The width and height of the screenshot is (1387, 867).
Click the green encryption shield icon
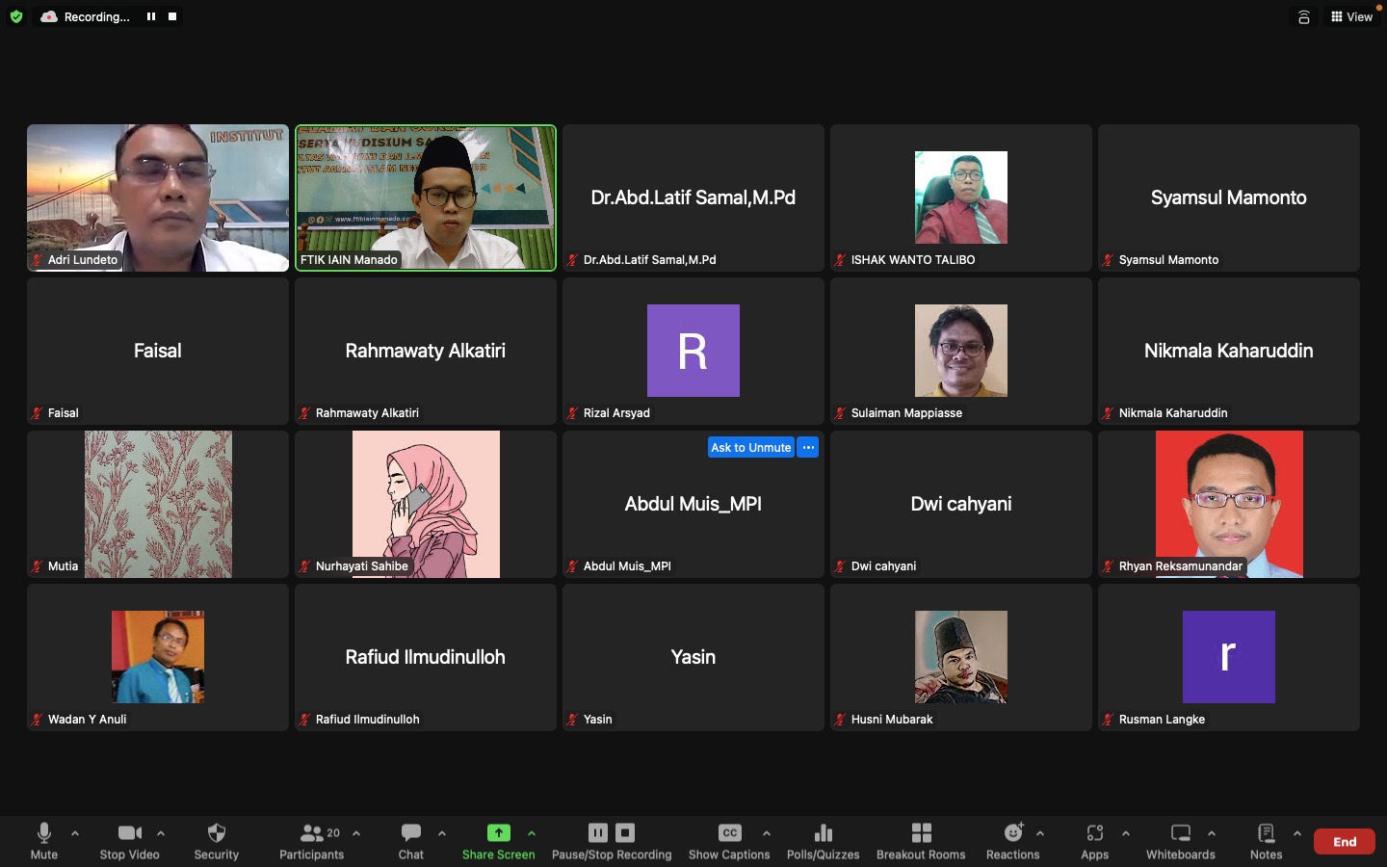tap(16, 16)
